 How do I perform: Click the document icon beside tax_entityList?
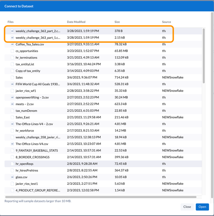(x=12, y=64)
